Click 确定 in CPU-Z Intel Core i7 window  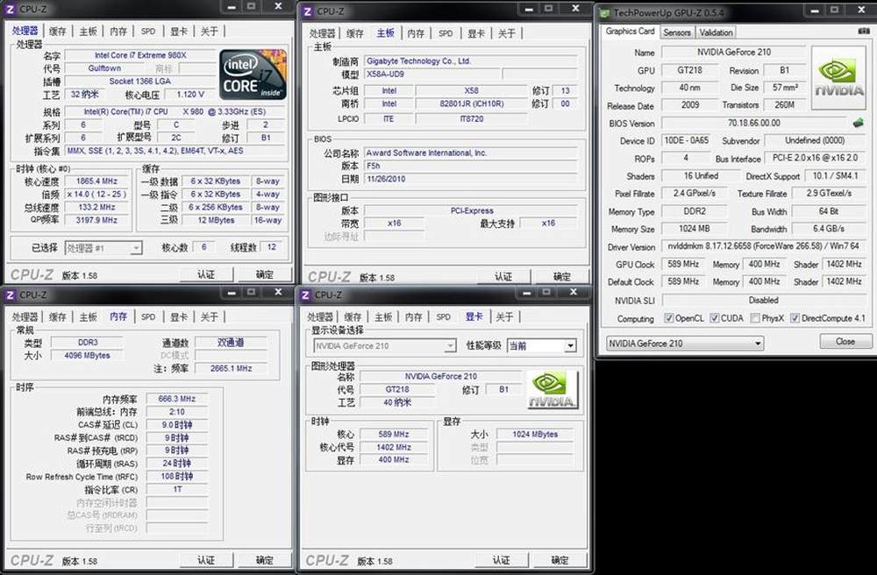(265, 274)
